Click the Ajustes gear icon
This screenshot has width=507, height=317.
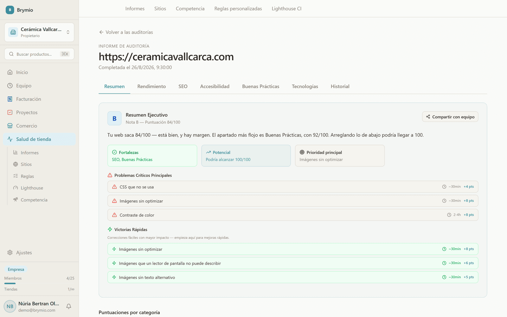coord(10,253)
